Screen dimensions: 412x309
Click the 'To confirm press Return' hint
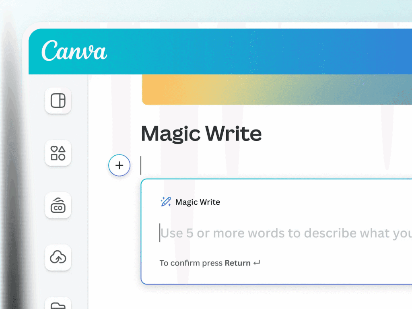pyautogui.click(x=210, y=263)
